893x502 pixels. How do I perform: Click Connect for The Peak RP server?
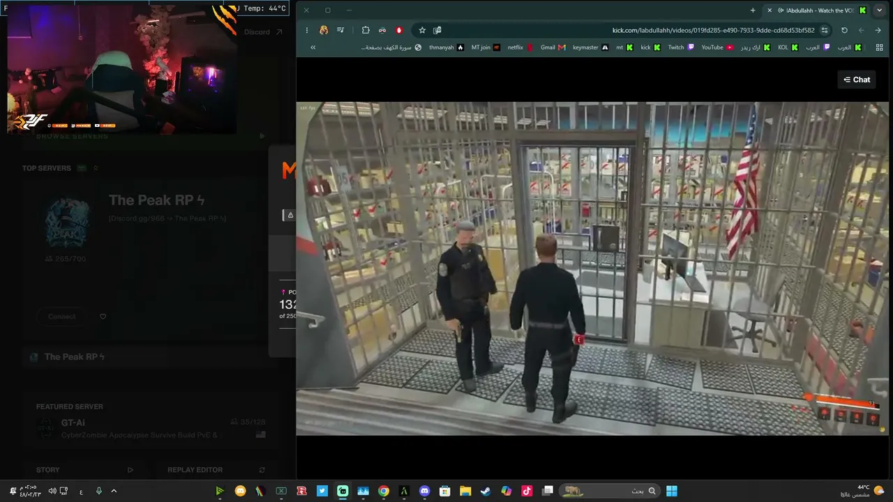[61, 317]
